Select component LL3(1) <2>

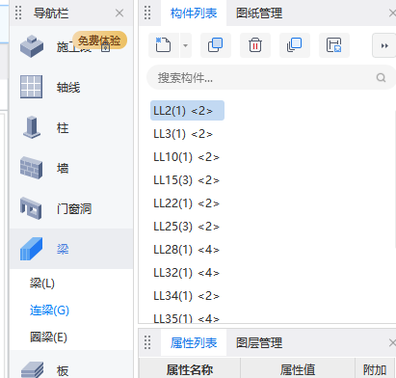click(183, 134)
